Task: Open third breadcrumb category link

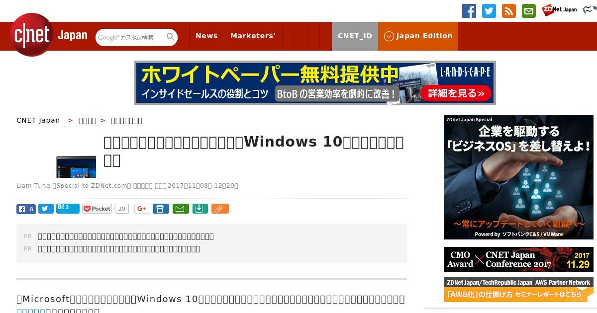Action: click(x=126, y=120)
